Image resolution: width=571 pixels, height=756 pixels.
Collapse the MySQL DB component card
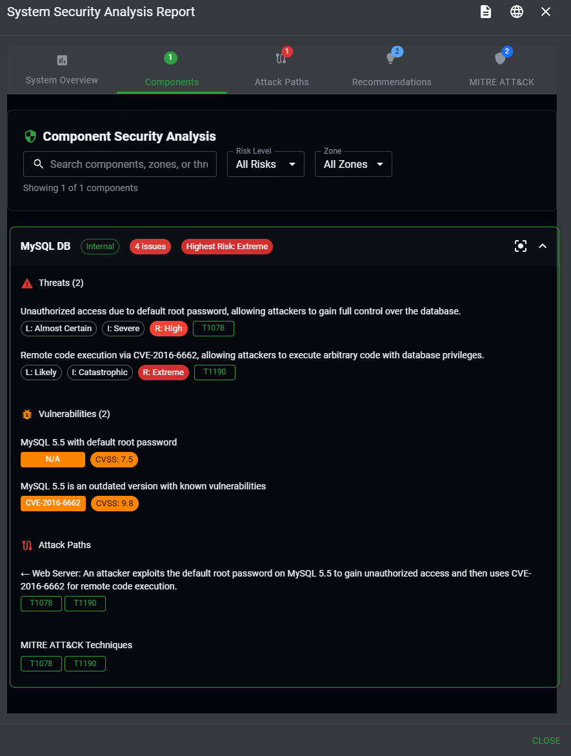tap(543, 246)
